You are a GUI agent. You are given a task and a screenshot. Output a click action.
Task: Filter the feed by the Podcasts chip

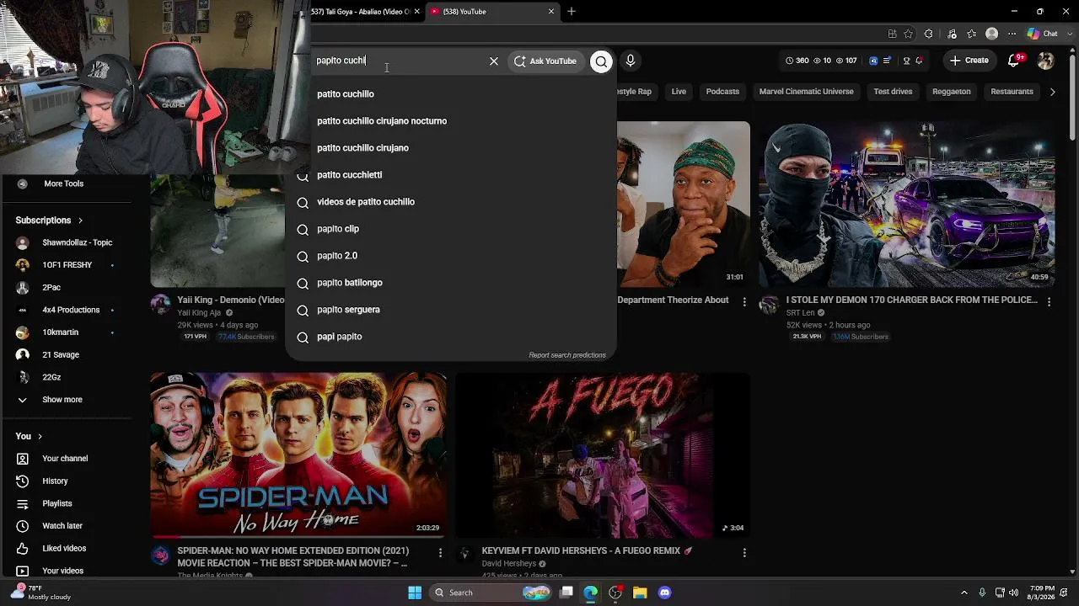click(x=722, y=91)
